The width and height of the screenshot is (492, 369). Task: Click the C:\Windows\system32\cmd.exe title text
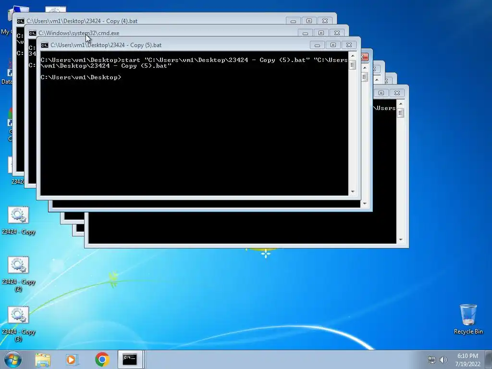point(79,33)
